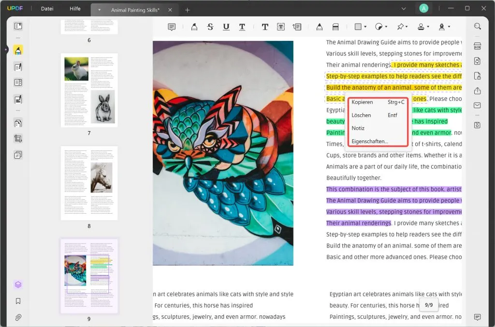Choose Kopieren from the context menu

click(362, 102)
